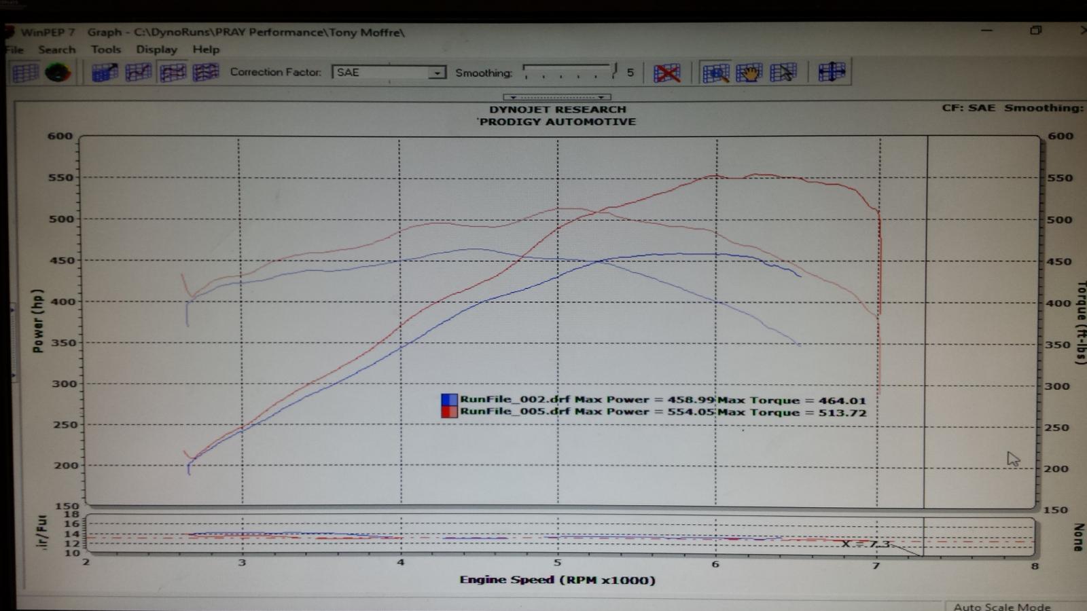This screenshot has height=611, width=1087.
Task: Click the blue RunFile_002 legend swatch
Action: point(449,400)
